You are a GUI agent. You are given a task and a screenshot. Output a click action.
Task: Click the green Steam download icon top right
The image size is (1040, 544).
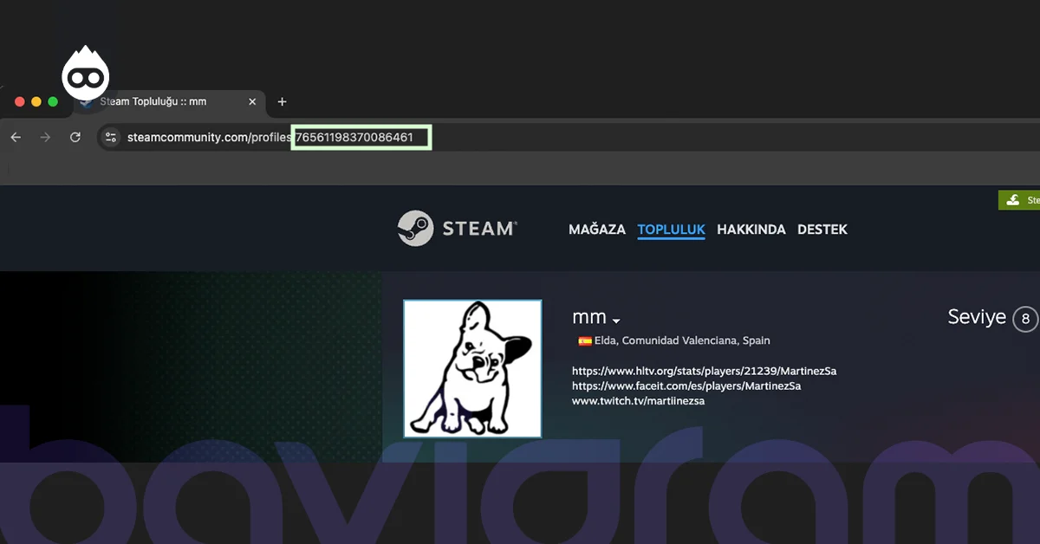point(1014,199)
